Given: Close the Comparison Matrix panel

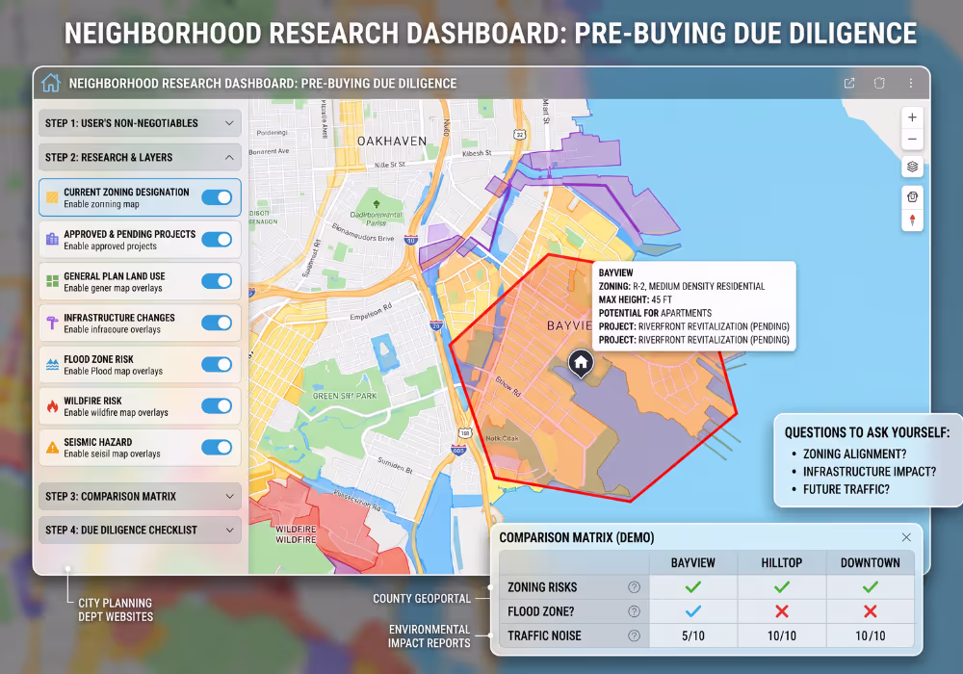Looking at the screenshot, I should pos(906,537).
